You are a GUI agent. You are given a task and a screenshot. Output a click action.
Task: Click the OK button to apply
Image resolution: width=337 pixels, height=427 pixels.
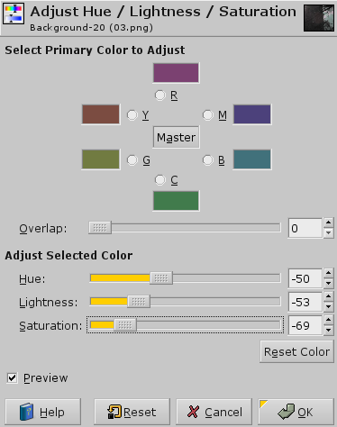(296, 412)
